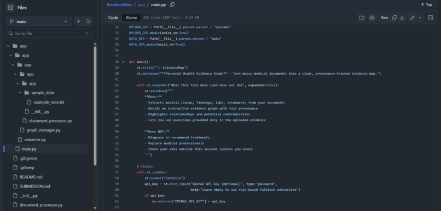Open the main branch selector dropdown
The width and height of the screenshot is (441, 211).
coord(39,22)
